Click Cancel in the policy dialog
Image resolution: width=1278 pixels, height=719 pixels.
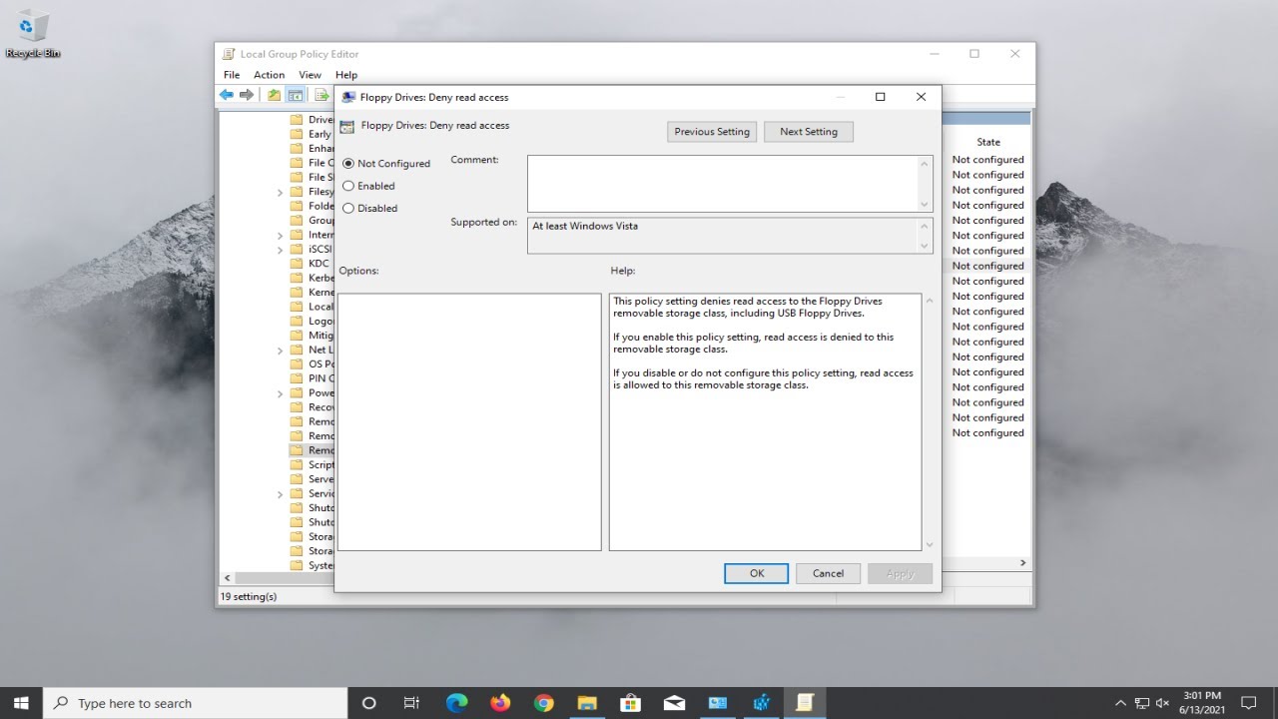point(828,573)
